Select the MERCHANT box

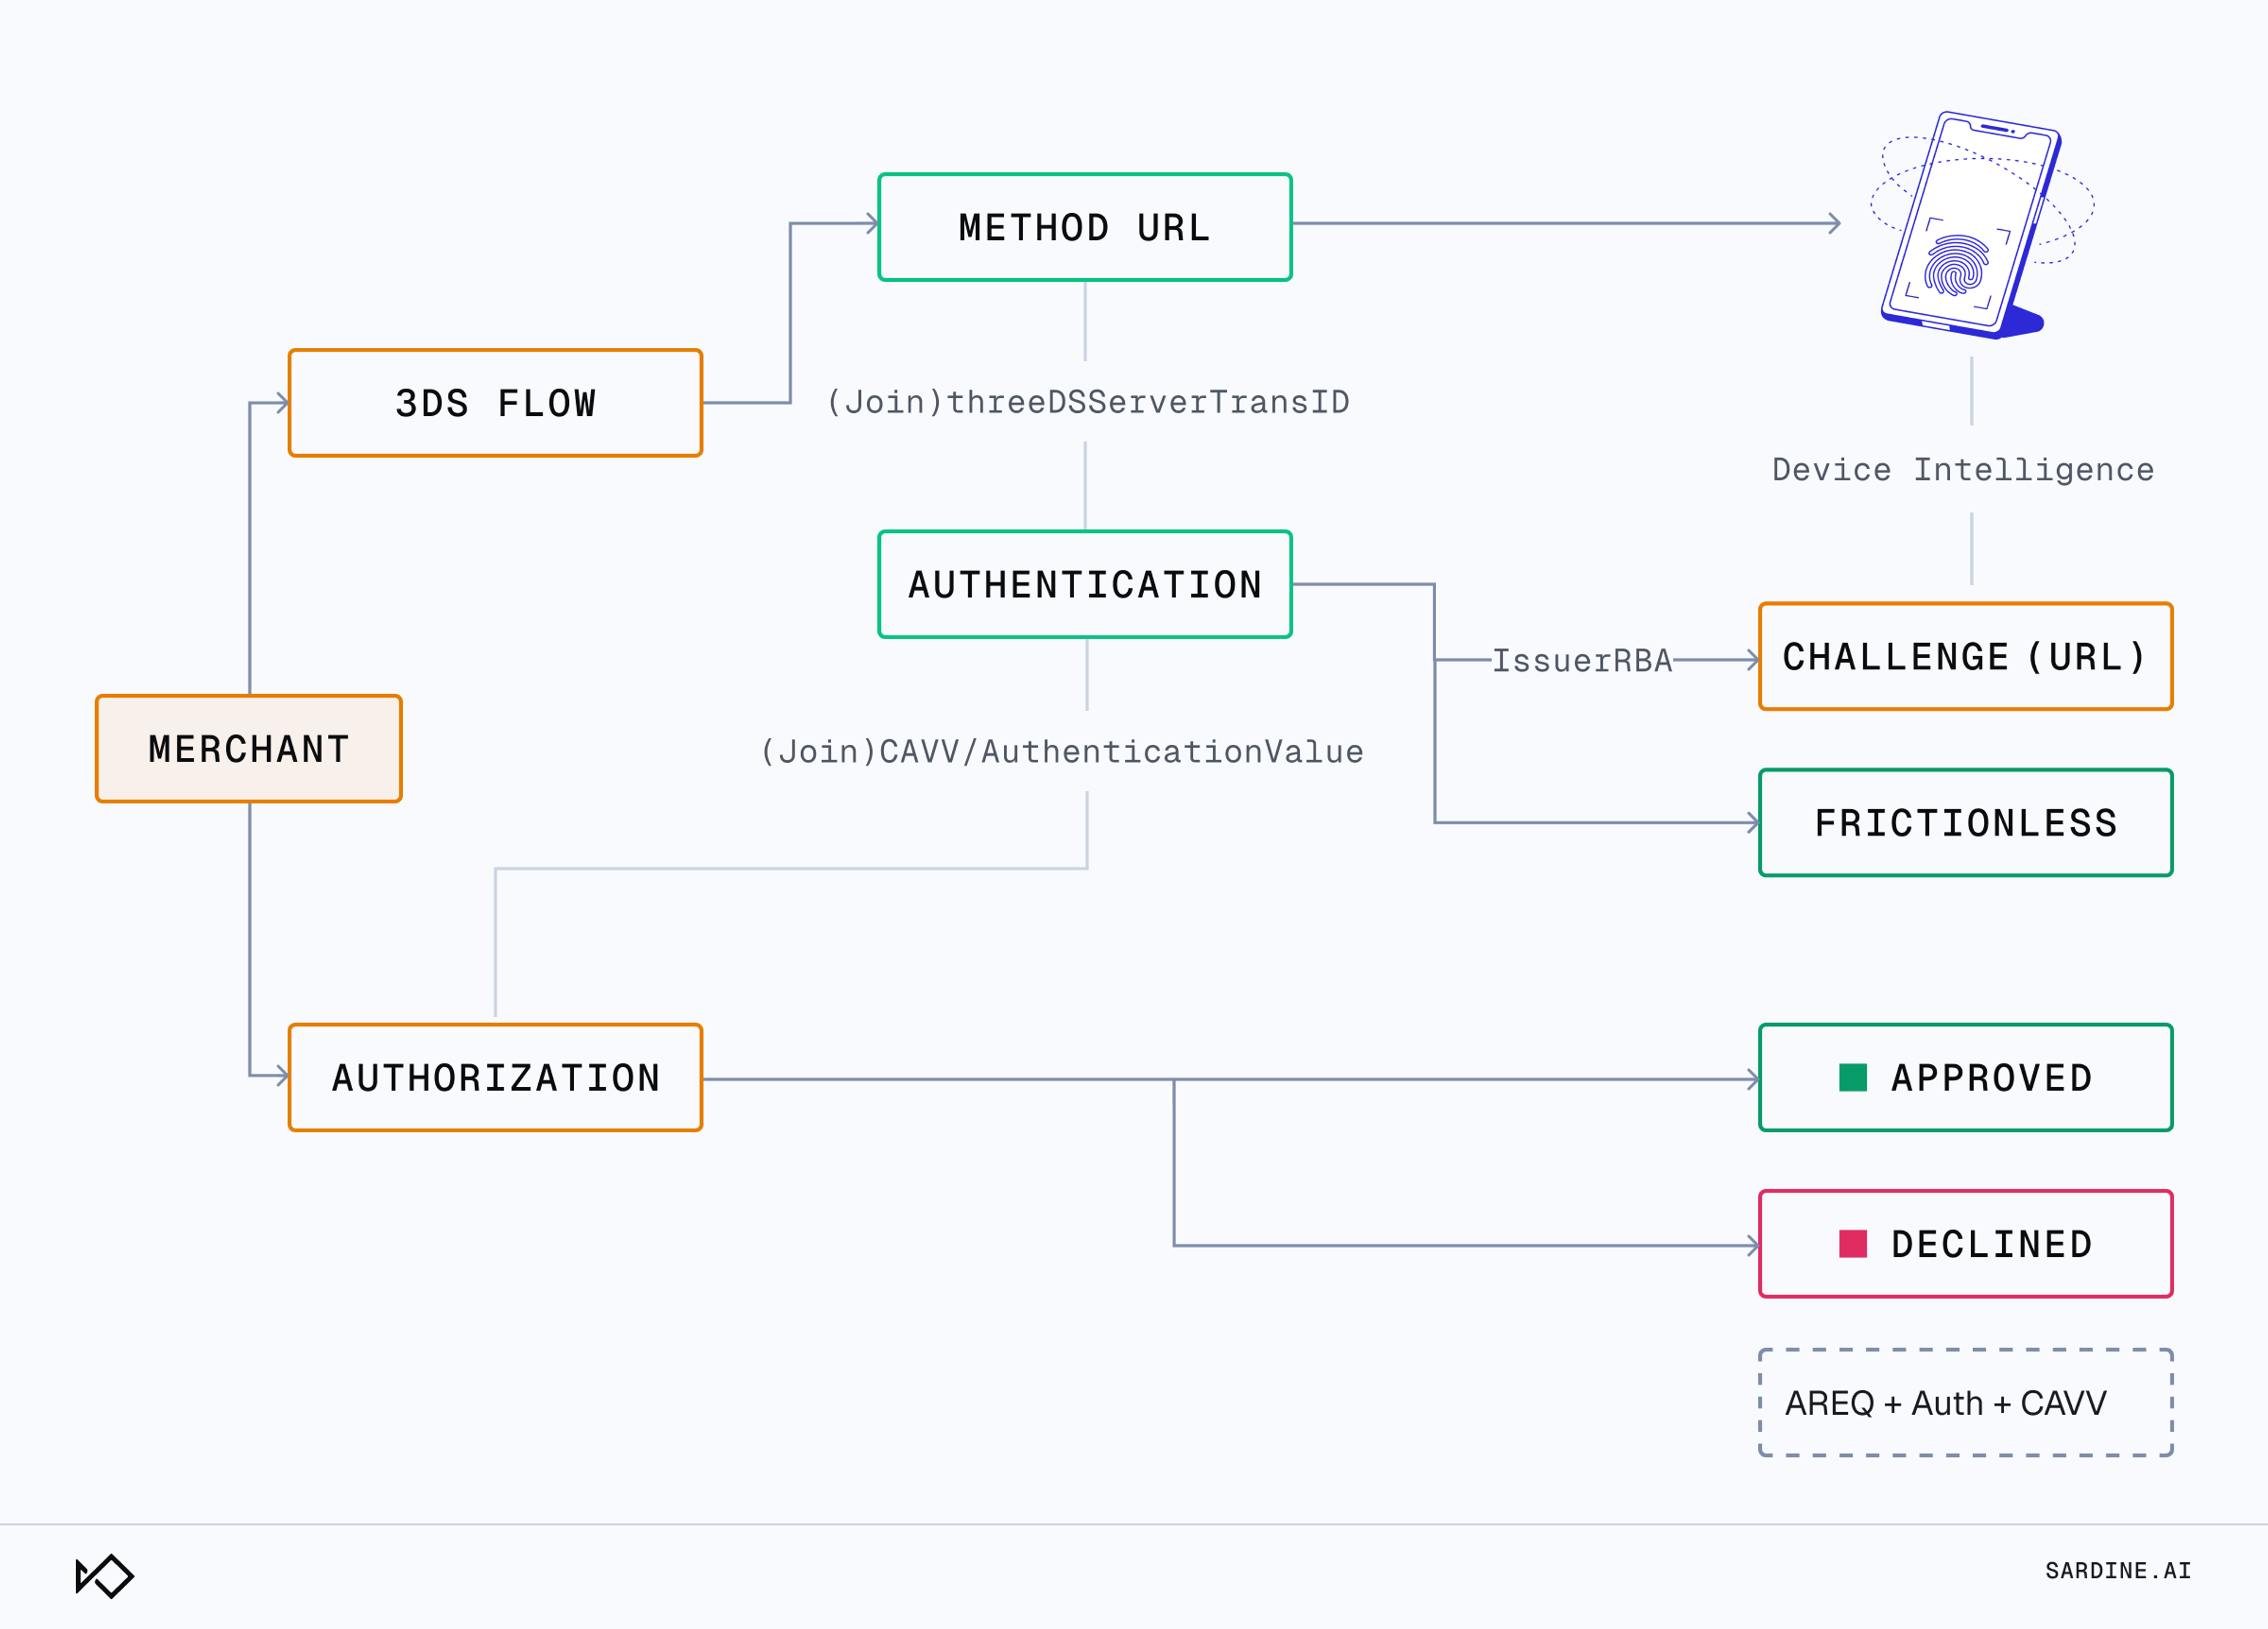(248, 748)
